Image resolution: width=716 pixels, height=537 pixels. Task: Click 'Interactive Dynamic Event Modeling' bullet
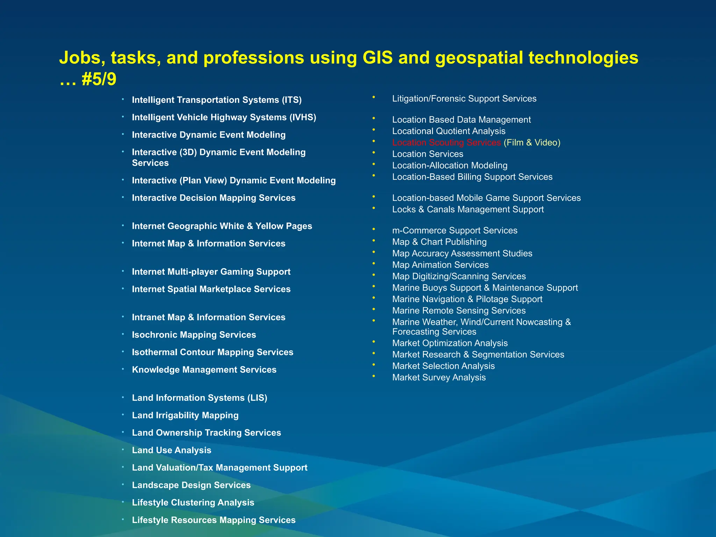tap(209, 135)
